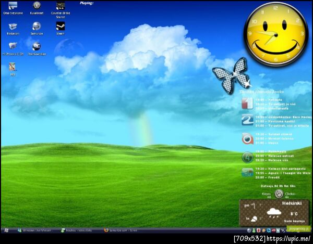Click the mouse icon between Keys and Clicks

coord(279,194)
